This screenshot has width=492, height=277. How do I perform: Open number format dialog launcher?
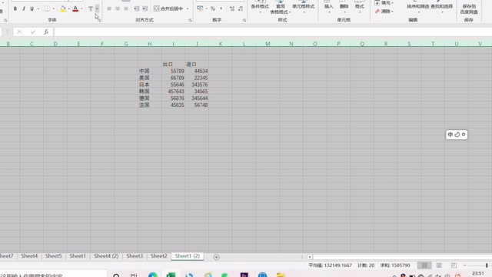tap(244, 20)
